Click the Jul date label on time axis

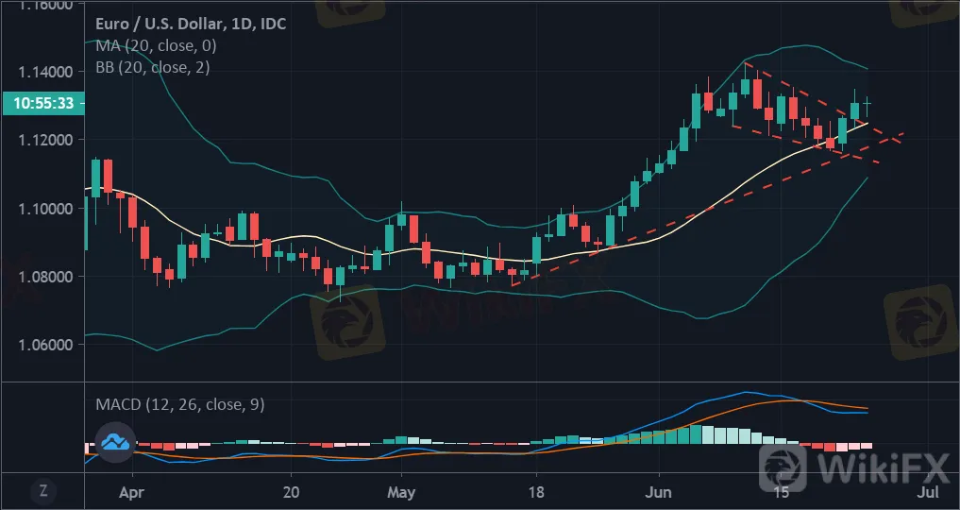point(929,492)
